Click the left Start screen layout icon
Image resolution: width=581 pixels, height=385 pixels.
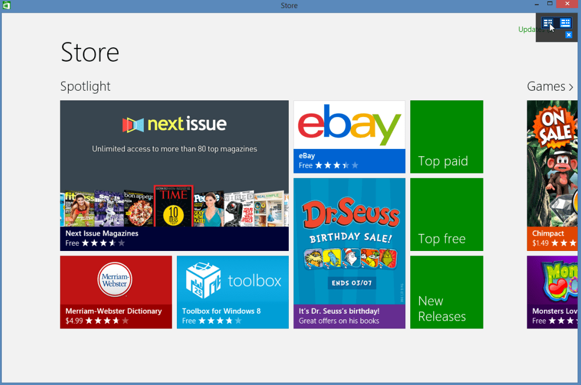(548, 23)
